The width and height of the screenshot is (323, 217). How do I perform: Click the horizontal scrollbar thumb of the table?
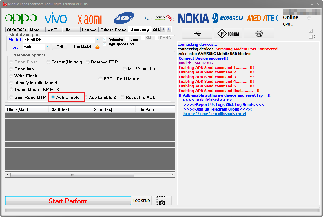72,175
